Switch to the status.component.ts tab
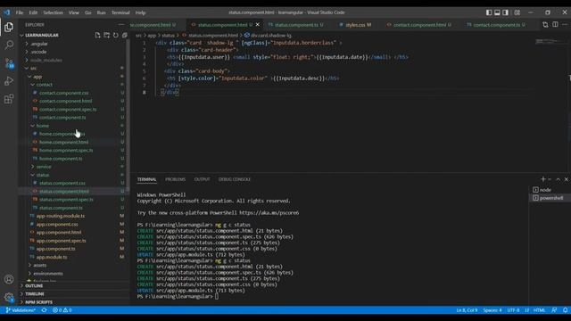 (296, 25)
